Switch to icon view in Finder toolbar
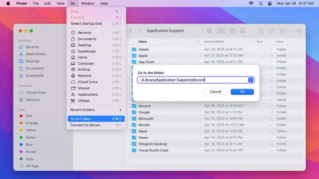Screen dimensions: 319x179 (209, 31)
